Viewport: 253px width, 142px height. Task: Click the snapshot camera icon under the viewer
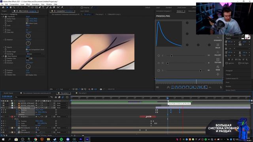(x=101, y=89)
